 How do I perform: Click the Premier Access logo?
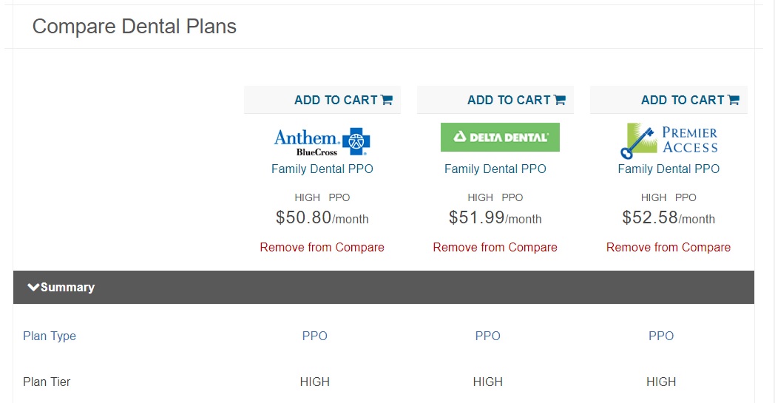click(669, 140)
